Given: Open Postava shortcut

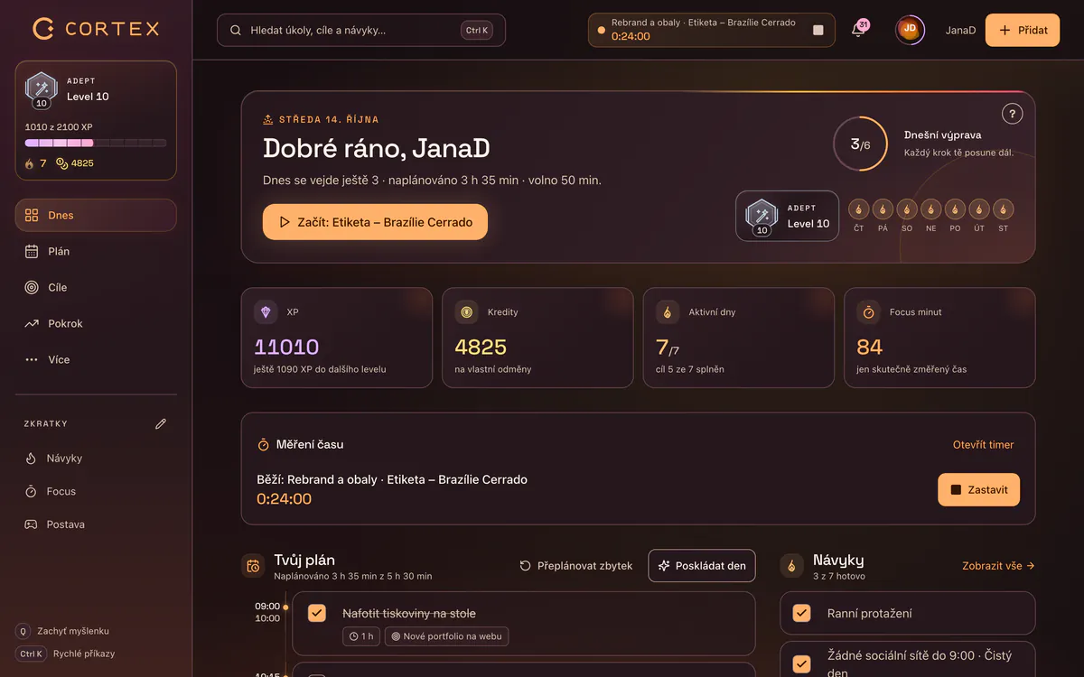Looking at the screenshot, I should [x=96, y=524].
